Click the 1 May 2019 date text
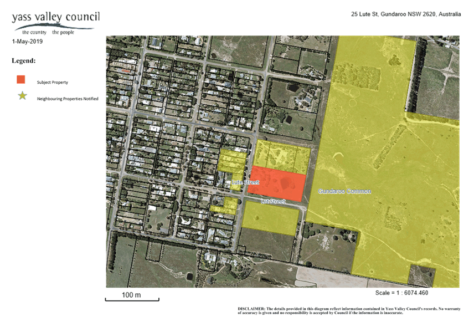This screenshot has height=332, width=474. (x=27, y=42)
